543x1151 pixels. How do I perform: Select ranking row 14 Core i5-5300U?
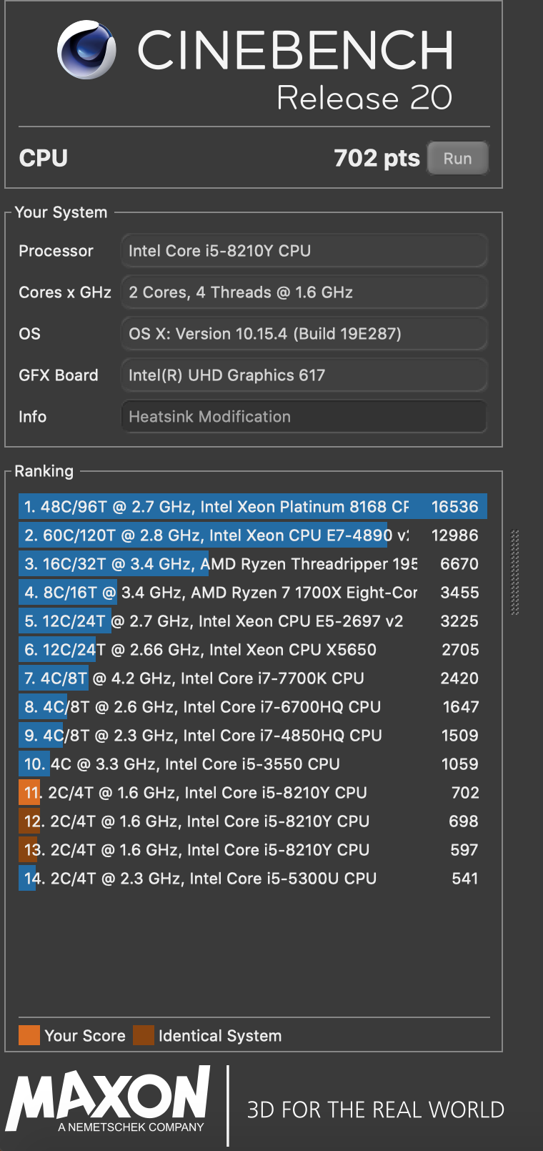coord(253,879)
